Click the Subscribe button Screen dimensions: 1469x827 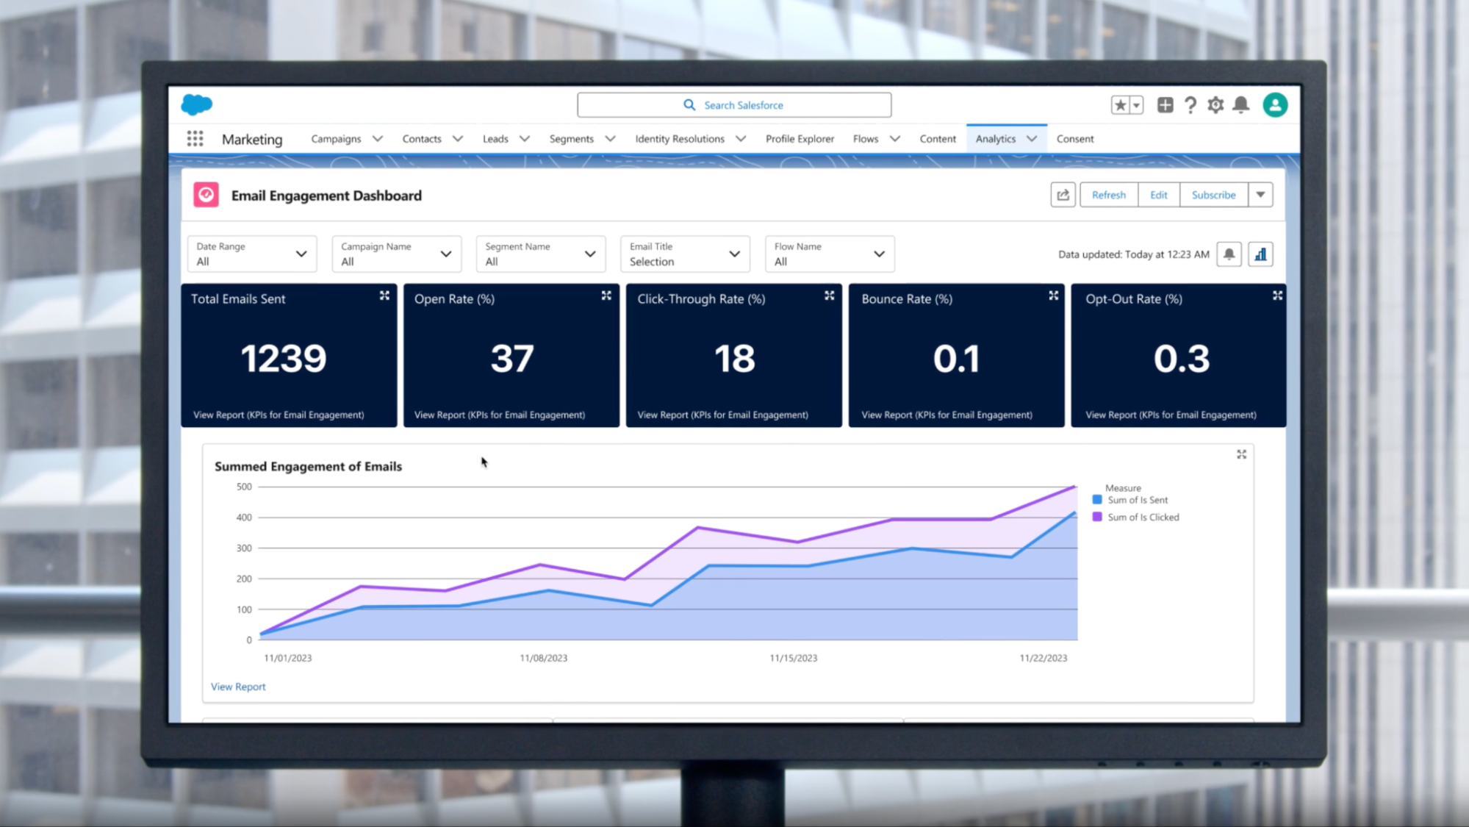pos(1213,195)
